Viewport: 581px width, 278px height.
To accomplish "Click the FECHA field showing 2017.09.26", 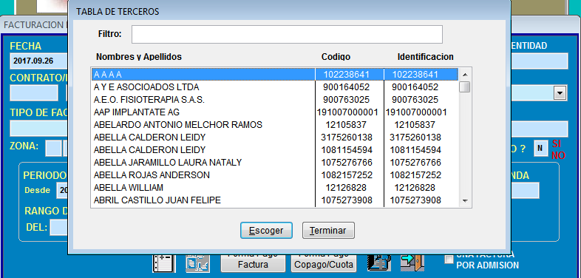I will 39,61.
